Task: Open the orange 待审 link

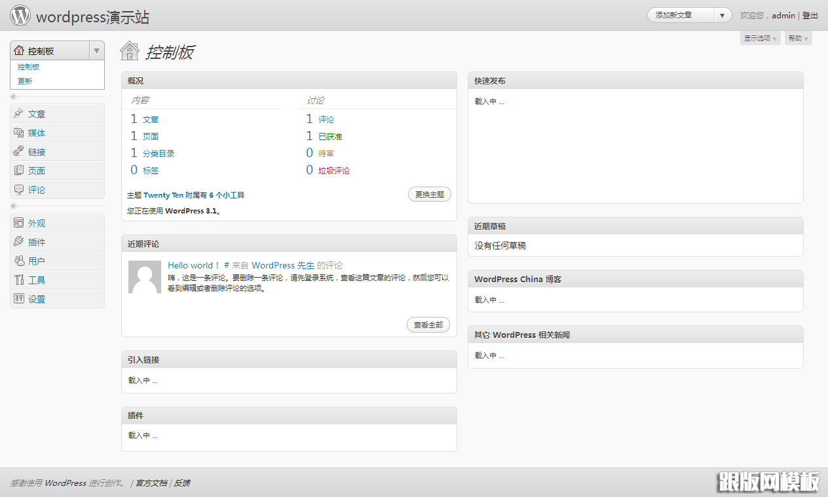Action: click(x=326, y=153)
